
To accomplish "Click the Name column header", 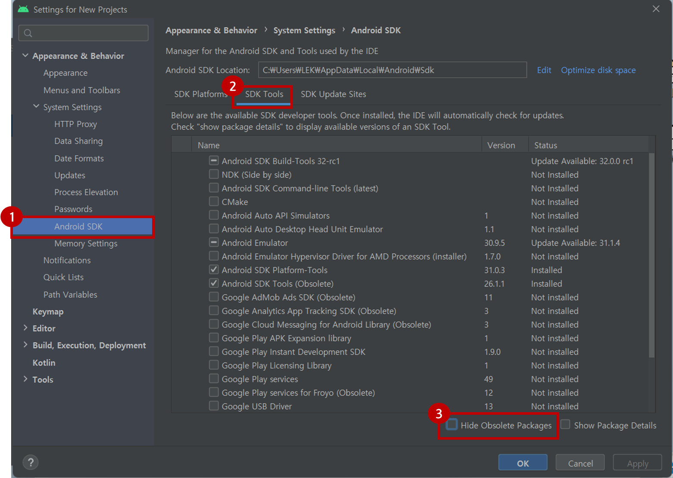I will click(336, 145).
